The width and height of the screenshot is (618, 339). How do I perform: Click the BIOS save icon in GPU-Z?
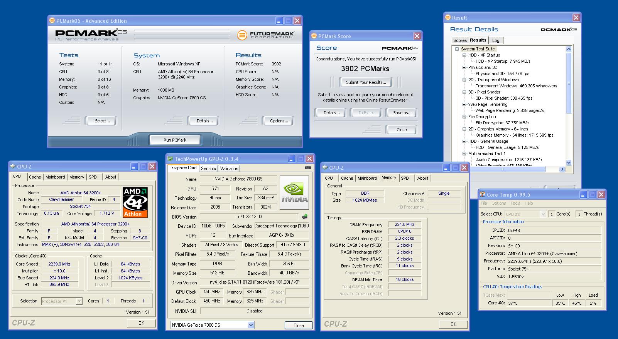click(305, 216)
